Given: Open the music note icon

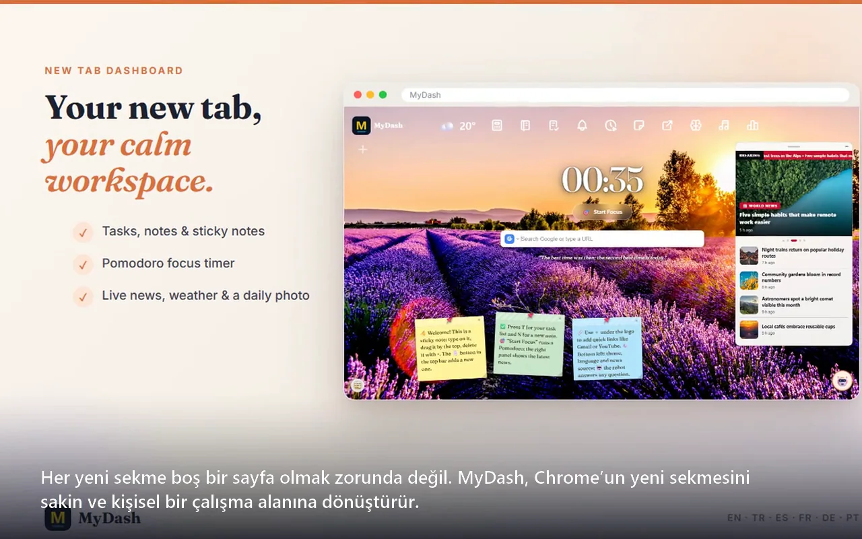Looking at the screenshot, I should 724,125.
